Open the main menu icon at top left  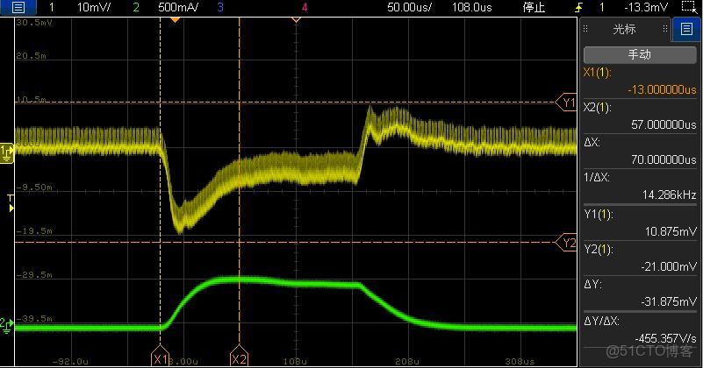18,7
